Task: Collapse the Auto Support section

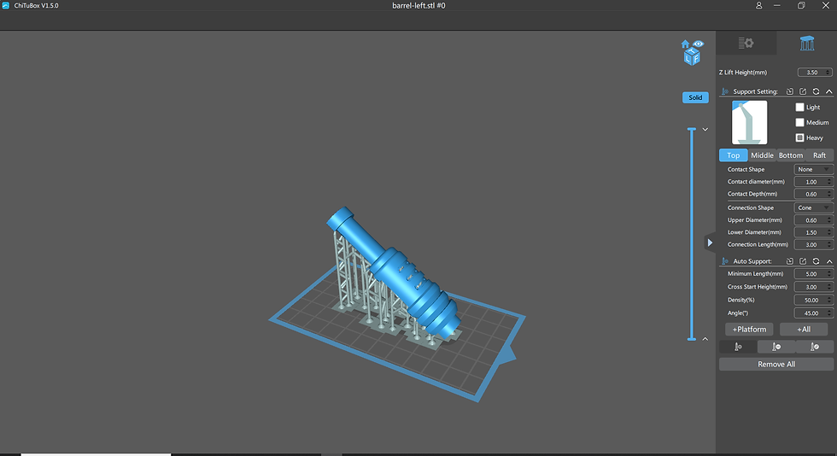Action: click(x=829, y=261)
